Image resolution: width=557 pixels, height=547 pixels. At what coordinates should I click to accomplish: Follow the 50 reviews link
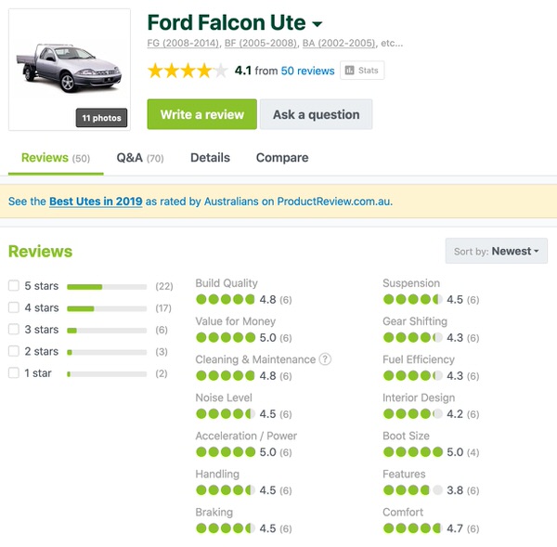pos(307,71)
